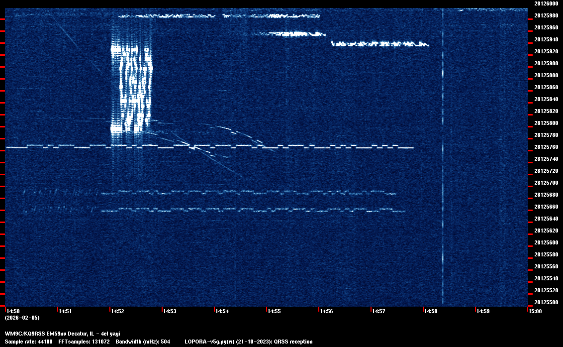Click the Bandwidth (mHz): 504 text
Image resolution: width=563 pixels, height=347 pixels.
pyautogui.click(x=143, y=342)
